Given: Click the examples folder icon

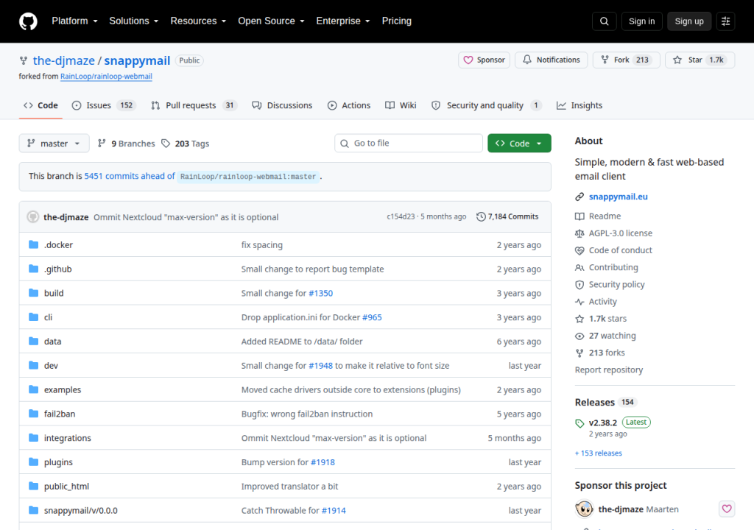Looking at the screenshot, I should coord(33,389).
